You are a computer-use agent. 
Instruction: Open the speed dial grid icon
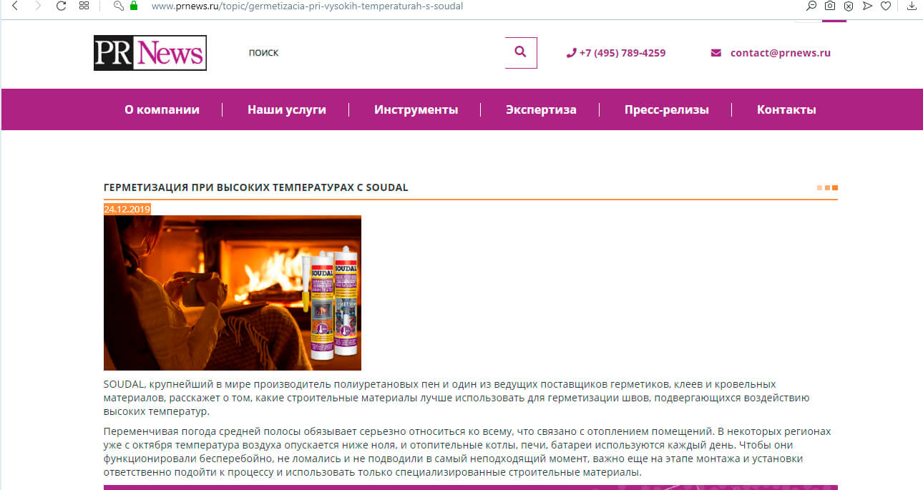(x=84, y=6)
